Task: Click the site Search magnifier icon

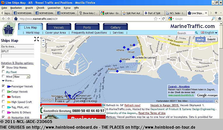Action: pos(197,33)
